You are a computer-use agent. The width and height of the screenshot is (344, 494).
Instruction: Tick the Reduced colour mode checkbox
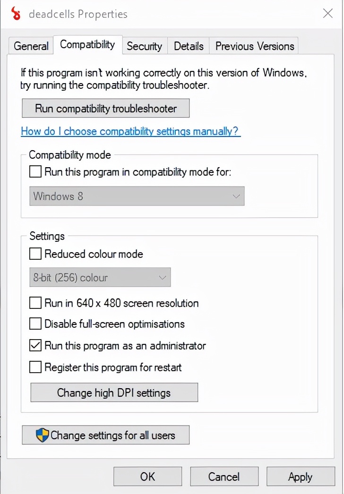(x=35, y=254)
